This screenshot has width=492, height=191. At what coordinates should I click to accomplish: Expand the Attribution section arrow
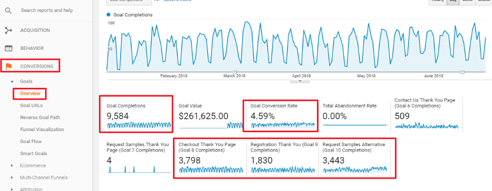pyautogui.click(x=12, y=189)
